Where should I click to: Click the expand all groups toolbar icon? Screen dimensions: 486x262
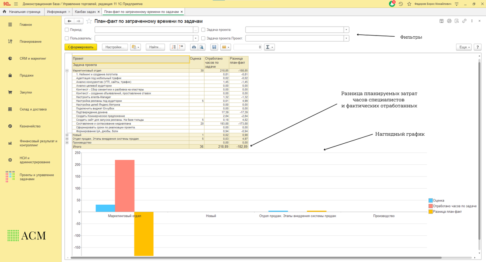click(x=173, y=47)
